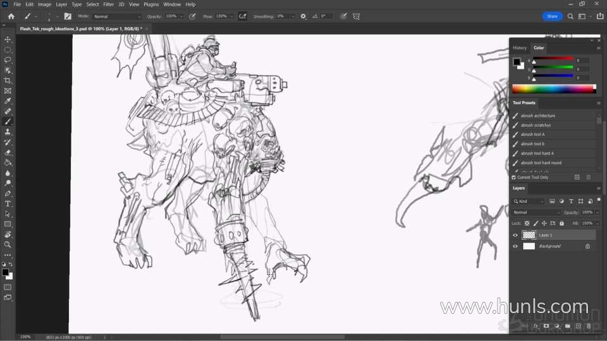Viewport: 607px width, 341px height.
Task: Select the Move tool
Action: 8,39
